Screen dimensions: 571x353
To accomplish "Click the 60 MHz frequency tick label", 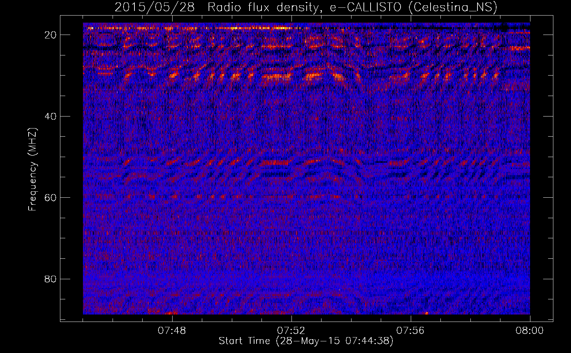I will [x=51, y=197].
